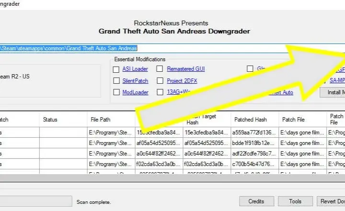Click the scan progress bar

36,201
